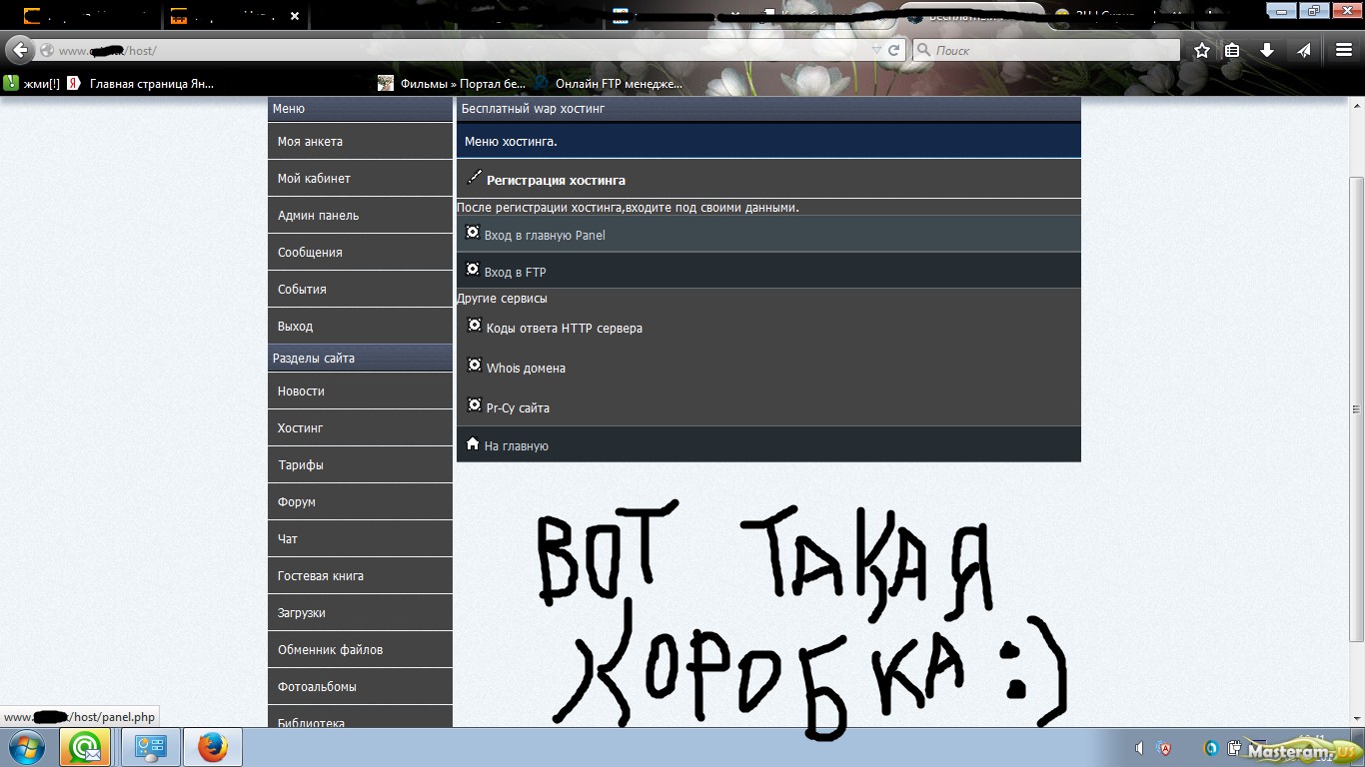Go to Чат section
Image resolution: width=1365 pixels, height=767 pixels.
pyautogui.click(x=360, y=538)
